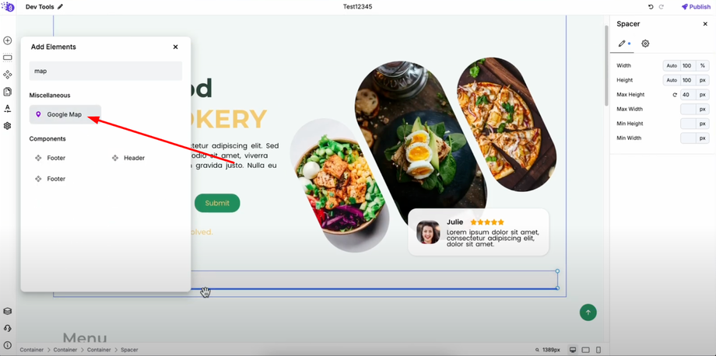Image resolution: width=716 pixels, height=356 pixels.
Task: Close the Spacer properties panel
Action: click(705, 23)
